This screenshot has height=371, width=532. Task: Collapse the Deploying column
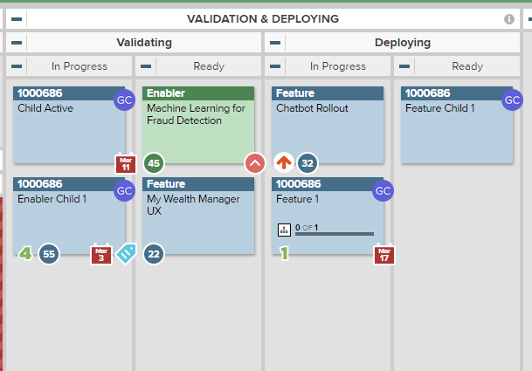[275, 43]
